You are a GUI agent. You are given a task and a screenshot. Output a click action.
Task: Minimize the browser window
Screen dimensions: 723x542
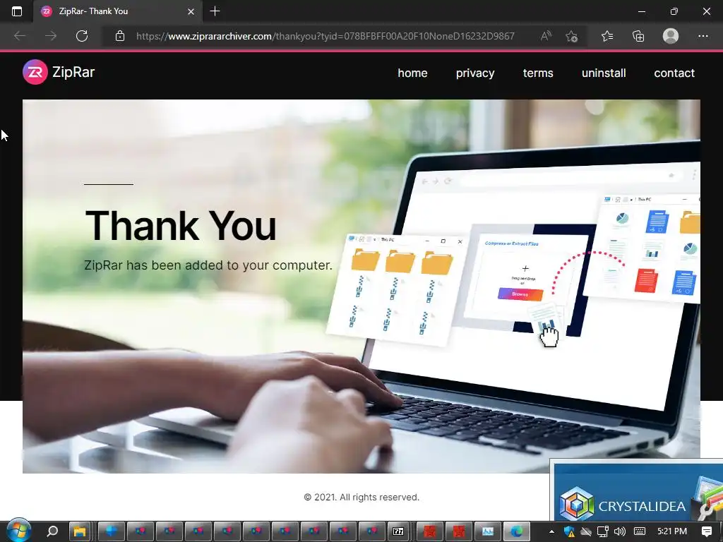(641, 11)
